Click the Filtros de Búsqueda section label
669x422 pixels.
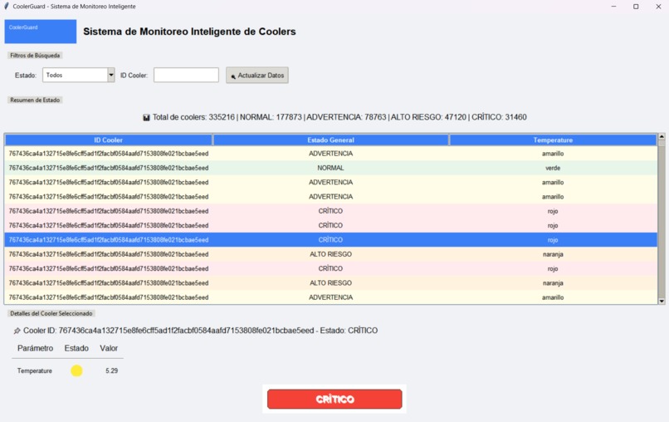[x=35, y=56]
